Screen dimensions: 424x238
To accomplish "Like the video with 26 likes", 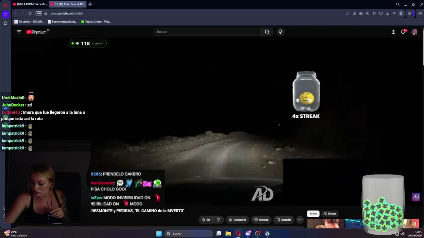I will [206, 220].
